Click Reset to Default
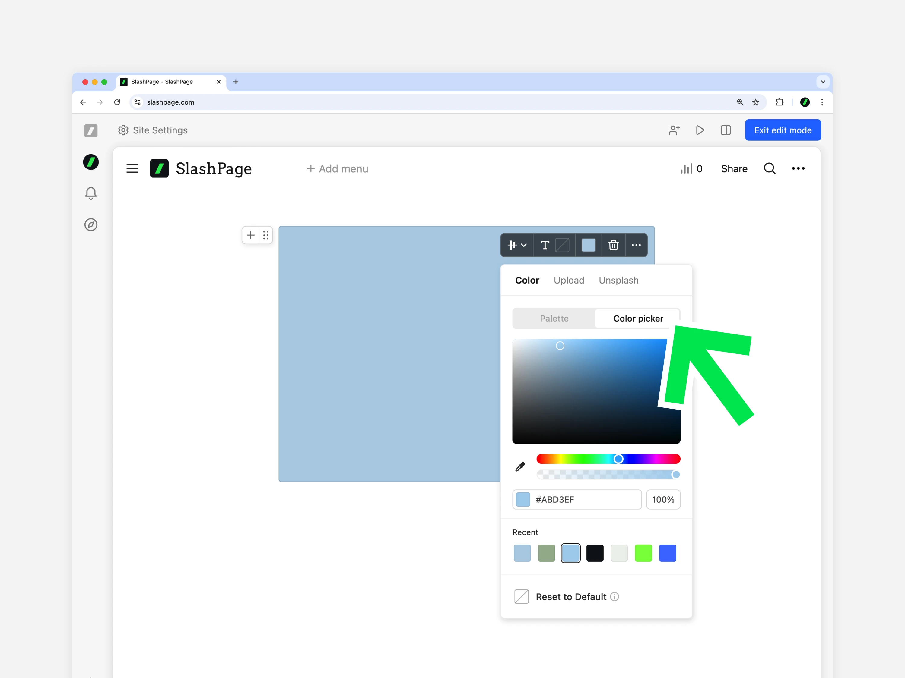Viewport: 905px width, 678px height. [571, 597]
